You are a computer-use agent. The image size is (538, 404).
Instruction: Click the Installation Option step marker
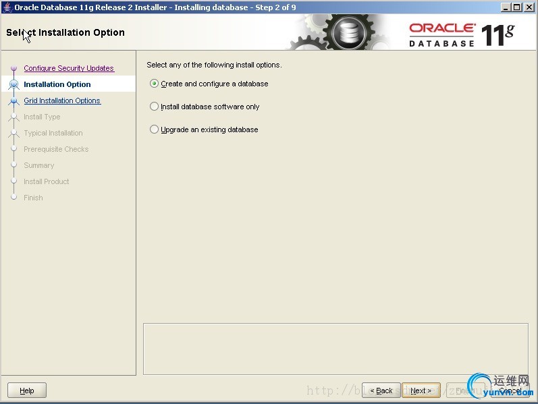(14, 84)
